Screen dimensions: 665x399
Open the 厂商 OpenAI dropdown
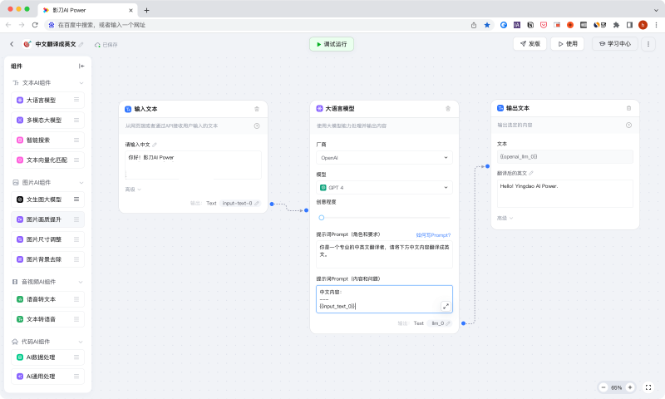click(384, 157)
